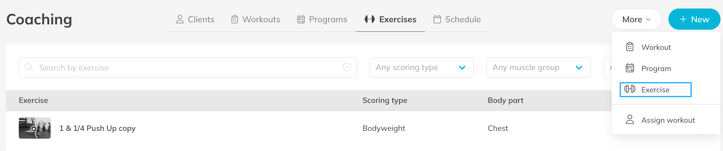Click the dumbbell icon beside Exercise
This screenshot has height=151, width=723.
point(630,89)
